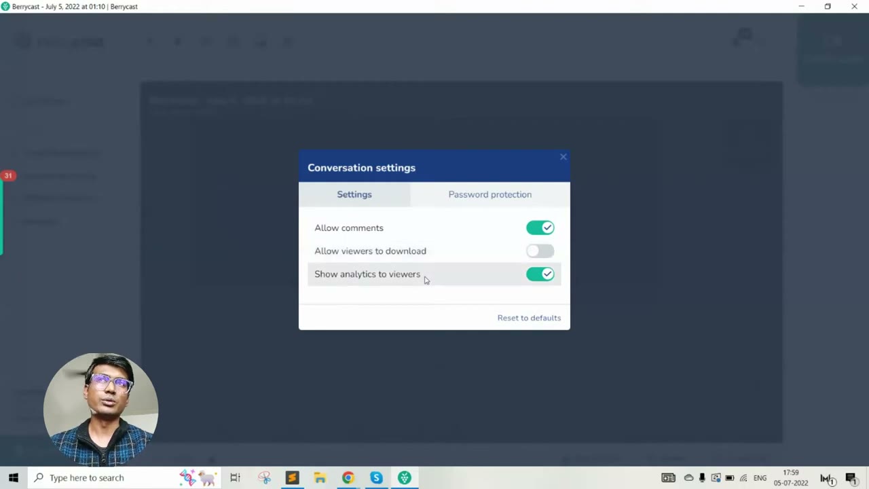Click Reset to defaults link

tap(529, 318)
